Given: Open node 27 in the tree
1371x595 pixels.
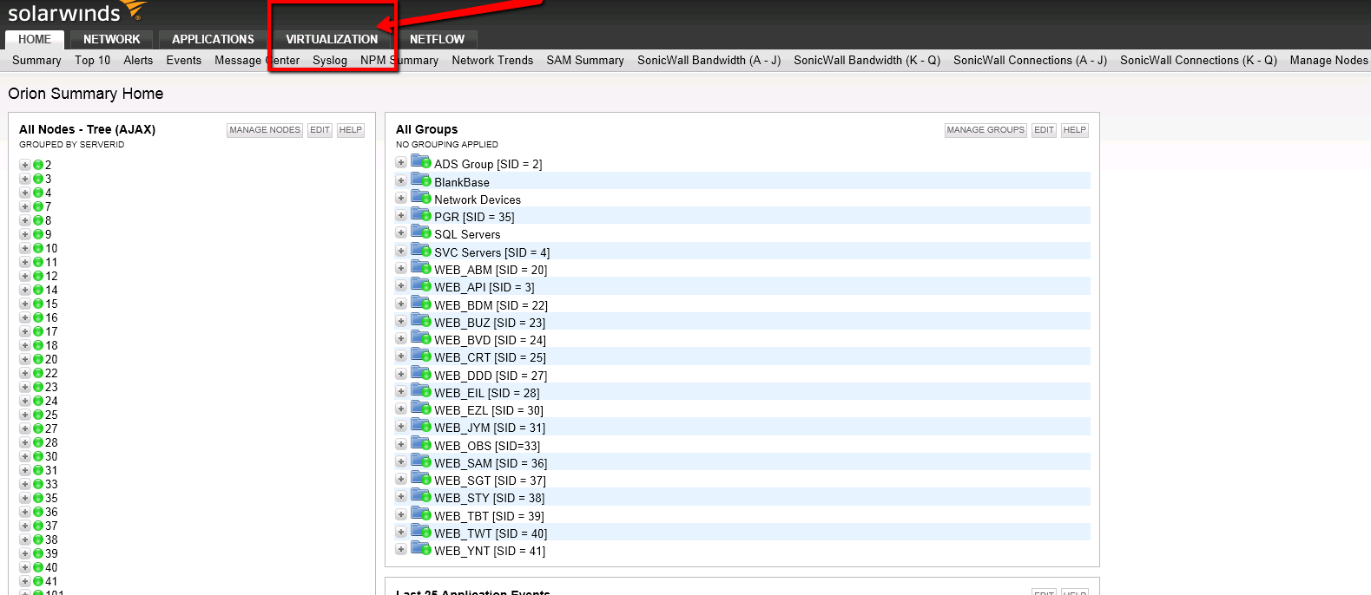Looking at the screenshot, I should point(51,428).
